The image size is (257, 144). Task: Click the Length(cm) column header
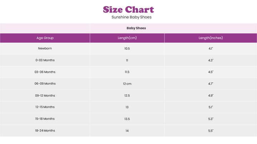coord(127,38)
